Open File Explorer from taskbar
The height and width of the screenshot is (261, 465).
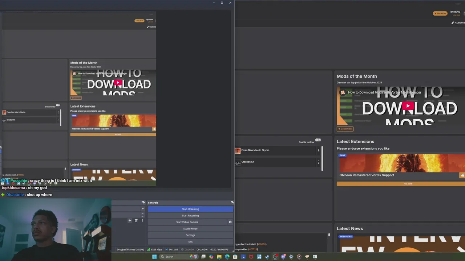tap(219, 257)
